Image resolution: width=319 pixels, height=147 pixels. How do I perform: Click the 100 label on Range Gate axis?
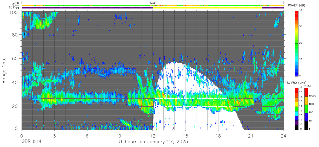14,12
